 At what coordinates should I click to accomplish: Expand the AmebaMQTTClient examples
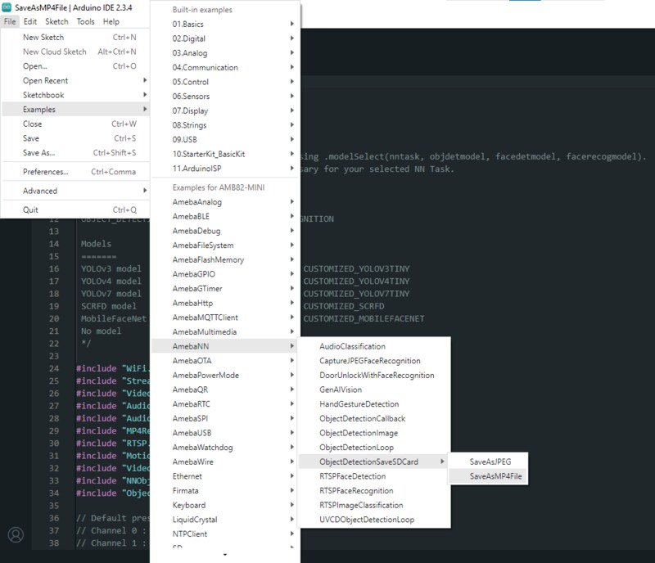click(x=225, y=318)
